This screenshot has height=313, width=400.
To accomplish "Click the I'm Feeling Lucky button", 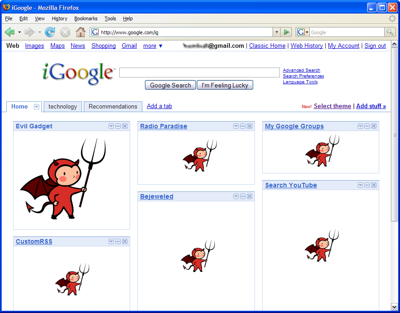I will (x=225, y=85).
